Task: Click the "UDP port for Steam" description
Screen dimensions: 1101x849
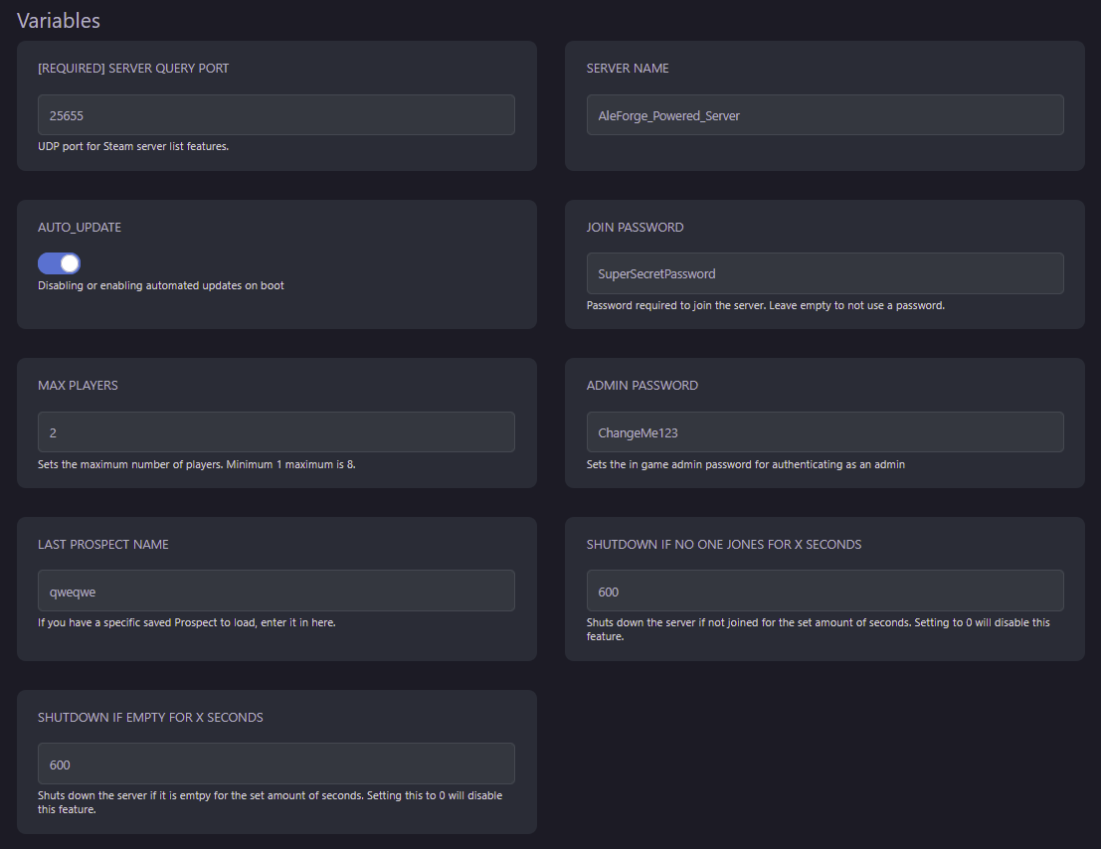Action: tap(133, 147)
